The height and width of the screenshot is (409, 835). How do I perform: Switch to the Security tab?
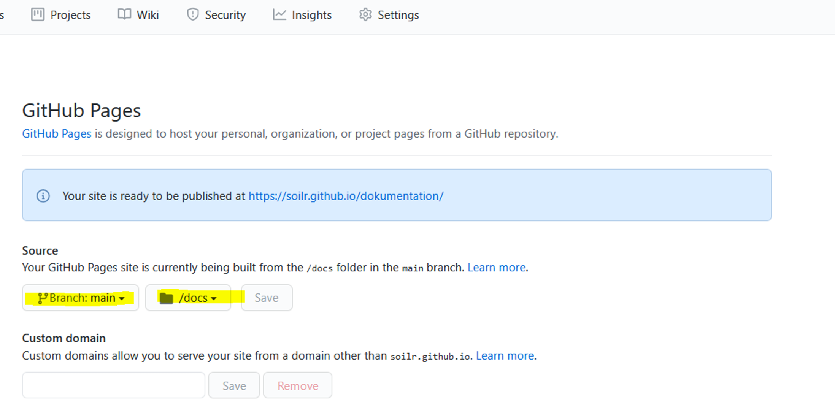point(216,15)
